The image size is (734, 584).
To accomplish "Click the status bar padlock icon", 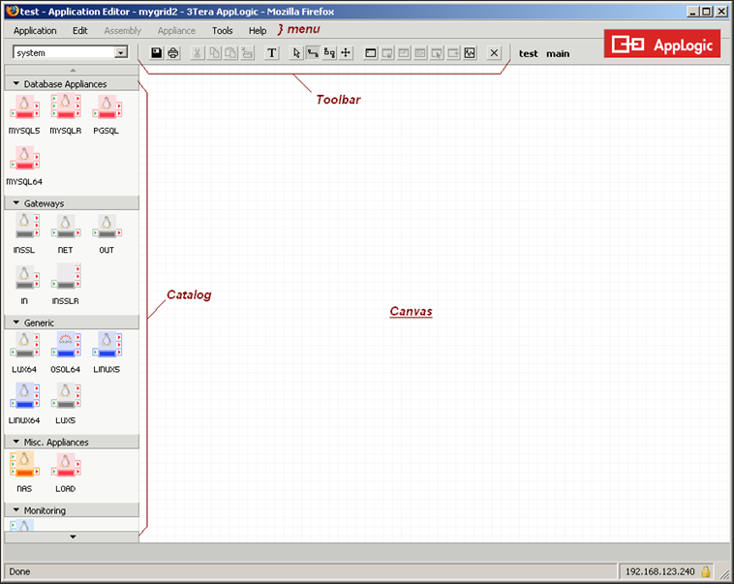I will point(706,571).
